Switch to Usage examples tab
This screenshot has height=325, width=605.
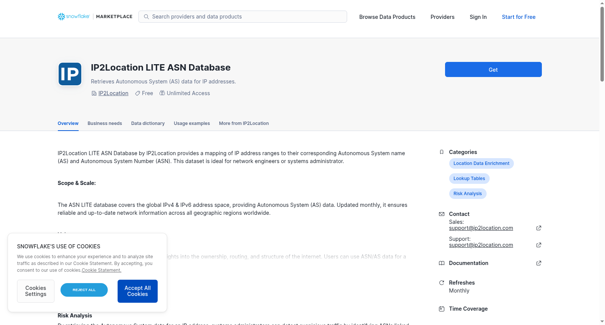(192, 123)
